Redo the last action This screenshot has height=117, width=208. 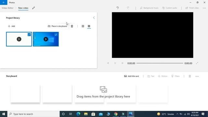click(x=128, y=8)
